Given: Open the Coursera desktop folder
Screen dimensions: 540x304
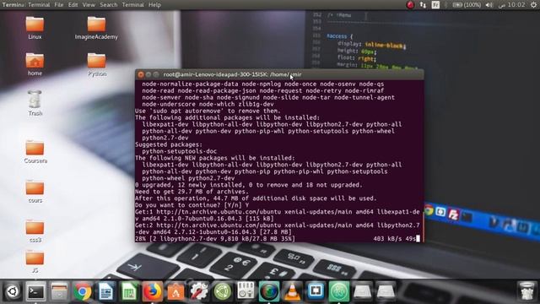Looking at the screenshot, I should [35, 152].
